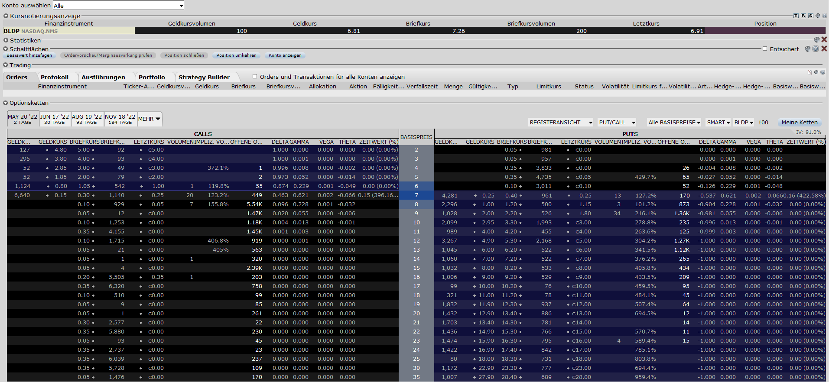Click the Meine Ketten button
829x382 pixels.
tap(800, 123)
